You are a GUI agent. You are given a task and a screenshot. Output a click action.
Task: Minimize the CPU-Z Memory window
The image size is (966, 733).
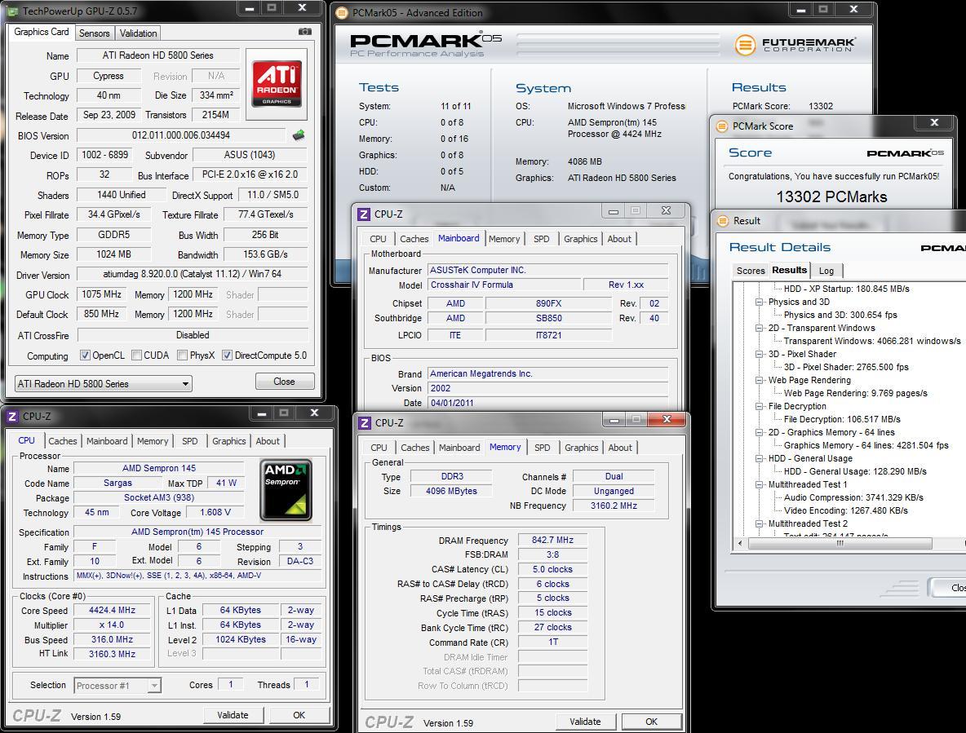[614, 420]
